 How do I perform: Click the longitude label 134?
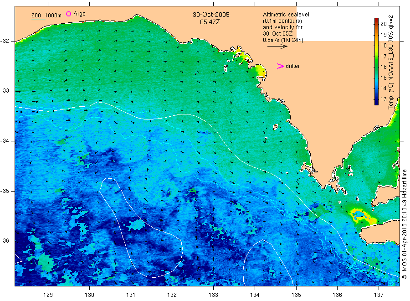tap(255, 295)
